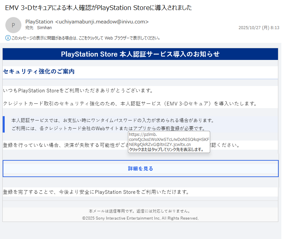
Task: Click the Sony copyright notice at the bottom
Action: [x=140, y=218]
